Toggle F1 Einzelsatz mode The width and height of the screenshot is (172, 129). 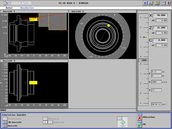(x=5, y=119)
